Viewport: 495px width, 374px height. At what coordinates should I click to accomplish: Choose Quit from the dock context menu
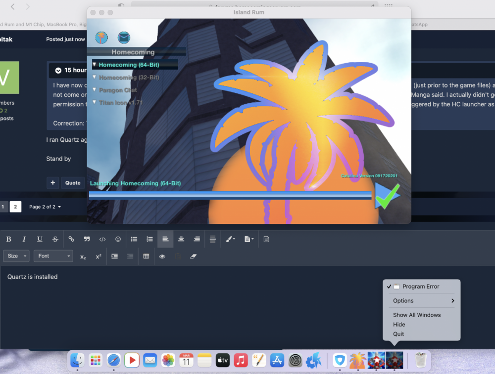coord(398,334)
